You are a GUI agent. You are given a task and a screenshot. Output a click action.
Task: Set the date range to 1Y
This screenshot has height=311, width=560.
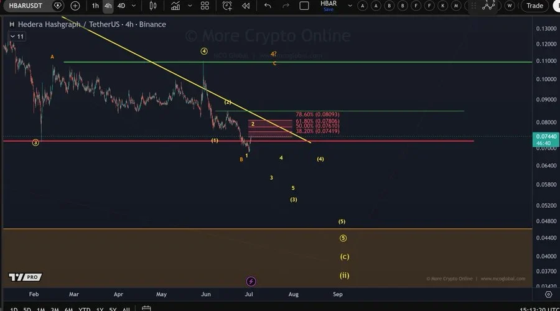coord(100,309)
